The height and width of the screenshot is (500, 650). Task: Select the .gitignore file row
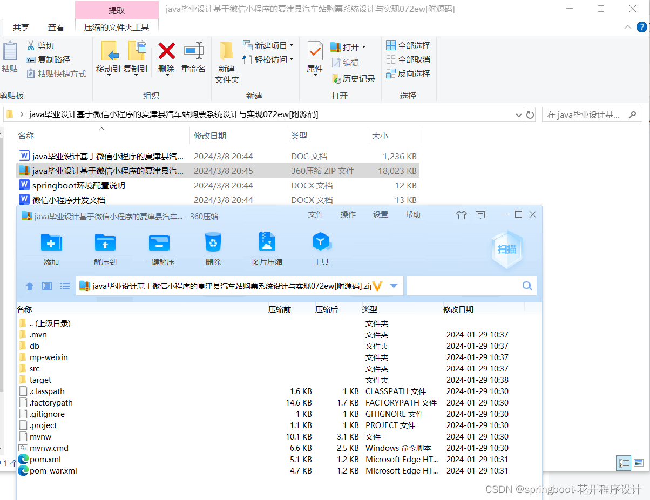point(279,414)
